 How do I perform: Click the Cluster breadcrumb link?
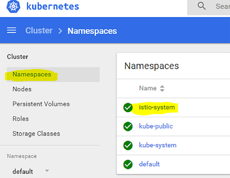(39, 31)
